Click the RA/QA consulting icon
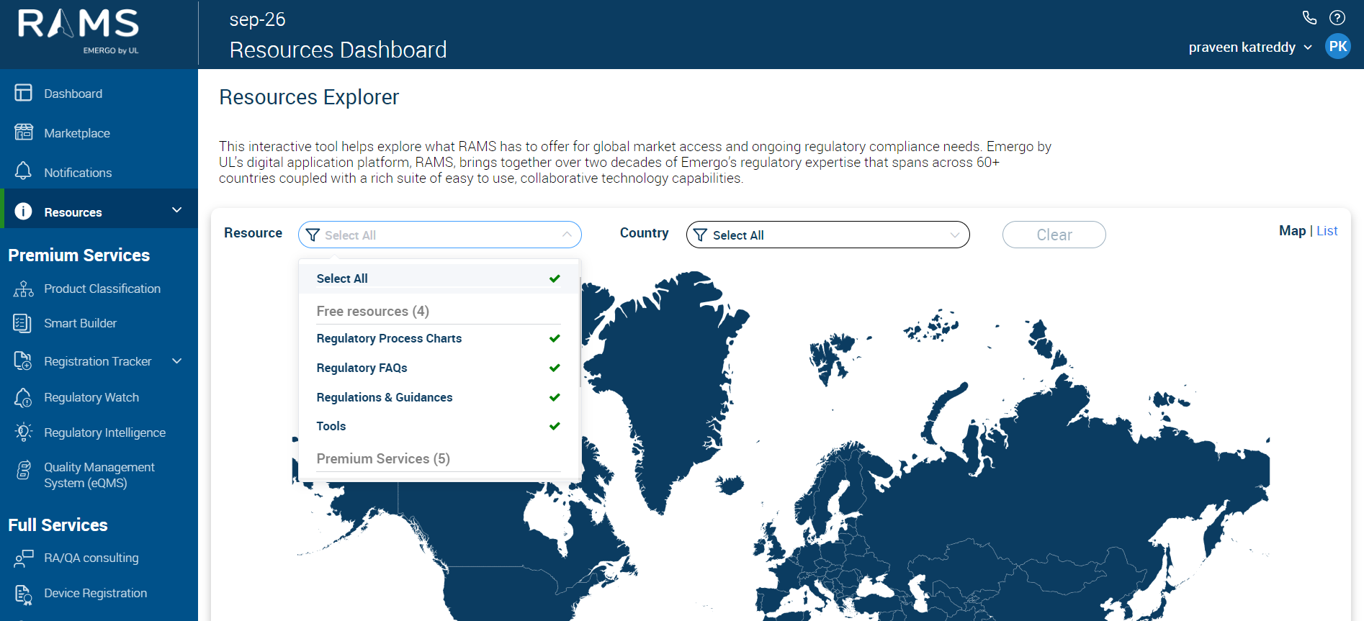Image resolution: width=1364 pixels, height=621 pixels. tap(24, 558)
